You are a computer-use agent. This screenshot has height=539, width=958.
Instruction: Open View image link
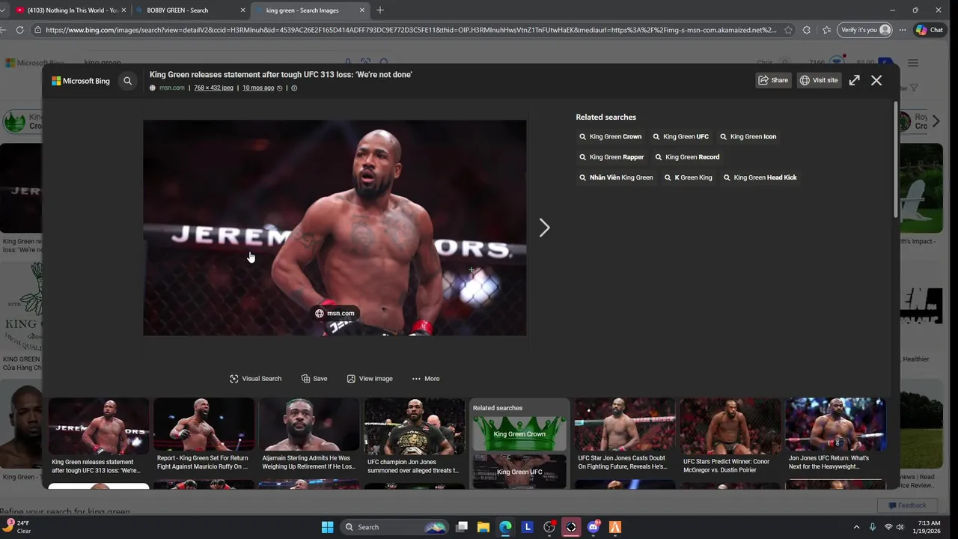click(x=370, y=379)
